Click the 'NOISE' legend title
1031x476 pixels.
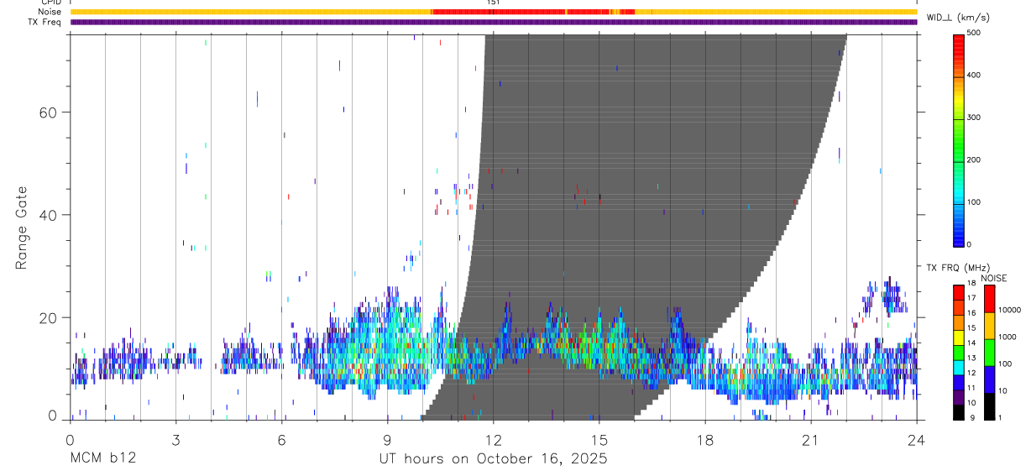[x=993, y=278]
